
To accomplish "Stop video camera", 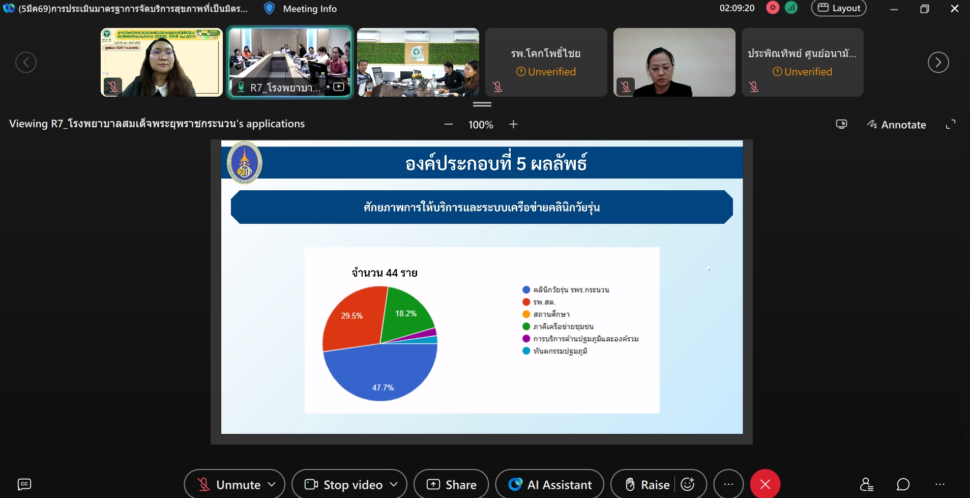I will tap(344, 484).
